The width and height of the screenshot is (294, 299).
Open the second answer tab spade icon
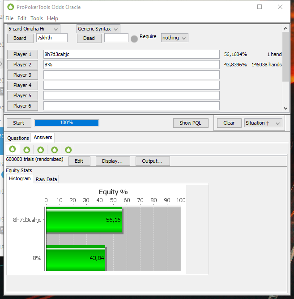pos(27,150)
